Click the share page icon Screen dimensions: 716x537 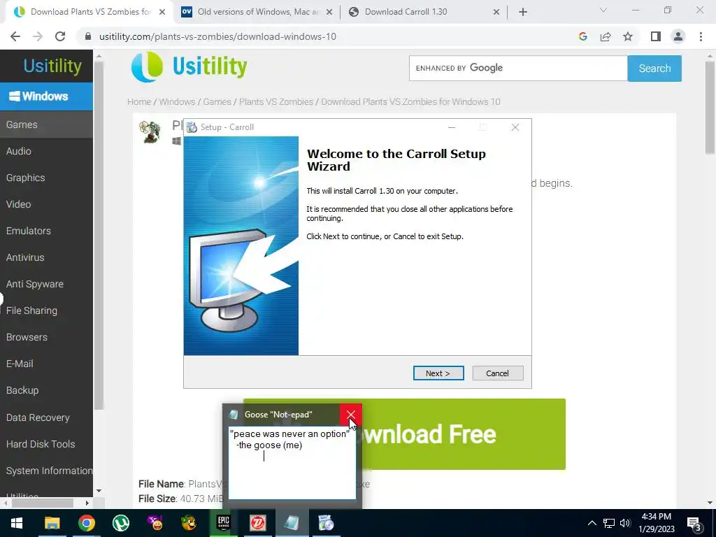tap(606, 36)
